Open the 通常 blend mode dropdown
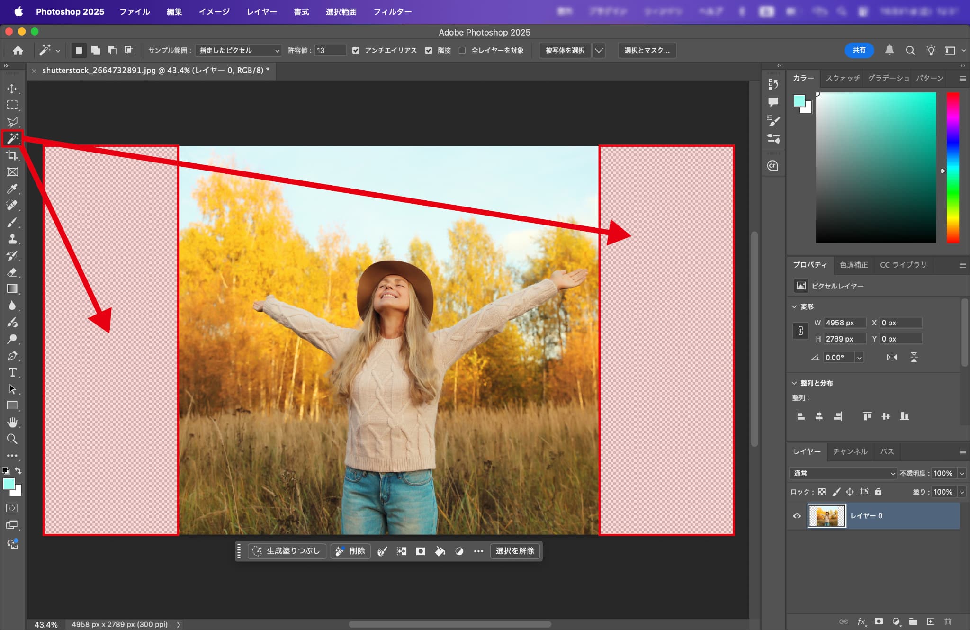This screenshot has height=630, width=970. [x=843, y=473]
